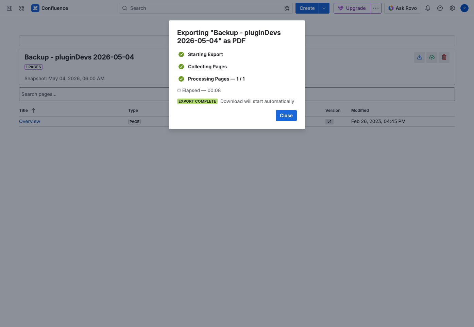The image size is (474, 327).
Task: Click 'Download will start automatically' text
Action: [257, 101]
